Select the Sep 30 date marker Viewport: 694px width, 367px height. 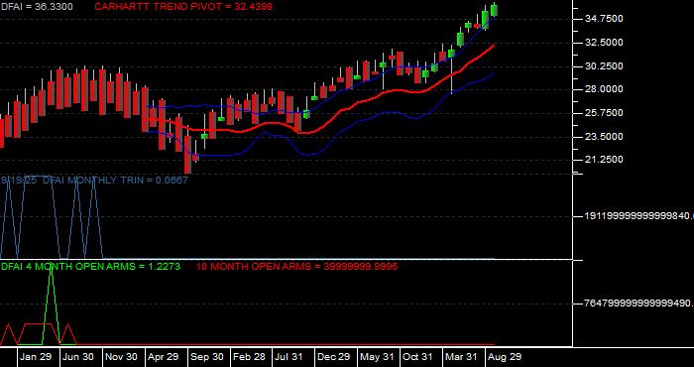click(206, 357)
